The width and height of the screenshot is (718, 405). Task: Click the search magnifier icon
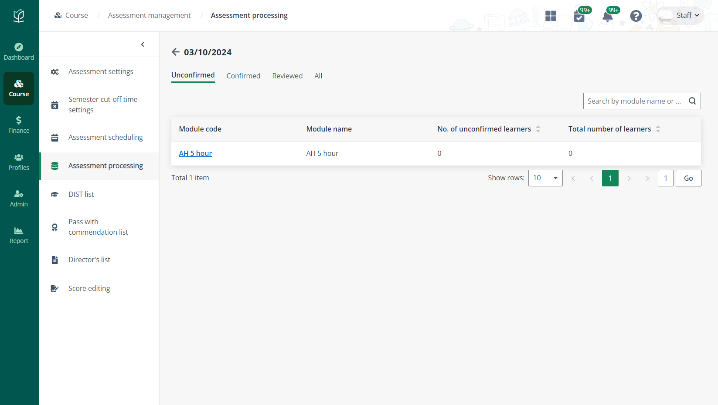coord(692,101)
